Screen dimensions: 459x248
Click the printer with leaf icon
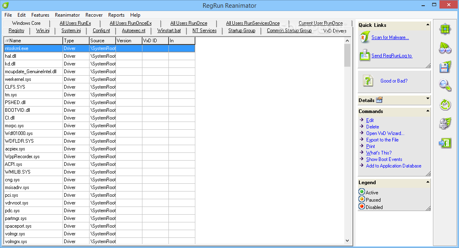[445, 124]
